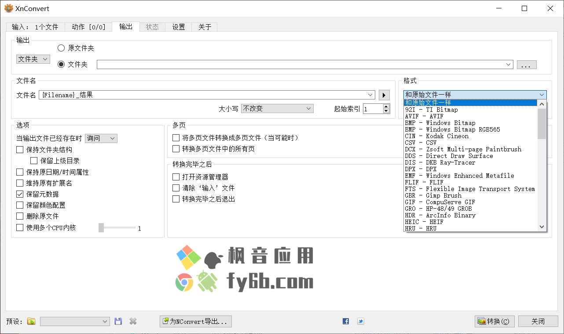The width and height of the screenshot is (564, 334).
Task: Tick 打开资源管理器 checkbox
Action: click(176, 177)
